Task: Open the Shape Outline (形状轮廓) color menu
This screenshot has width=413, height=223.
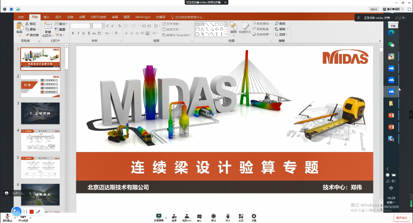Action: tap(262, 29)
